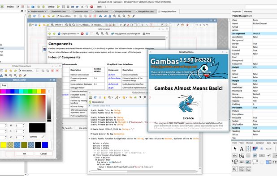Click the Rotate... button in the image editor
The image size is (277, 176).
(x=97, y=25)
